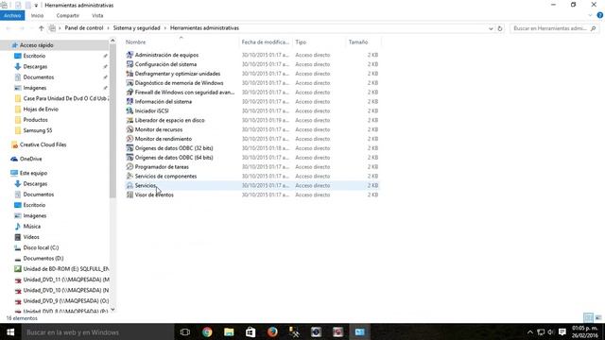Screen dimensions: 605x340
Task: Open Chrome from the taskbar
Action: pyautogui.click(x=207, y=331)
